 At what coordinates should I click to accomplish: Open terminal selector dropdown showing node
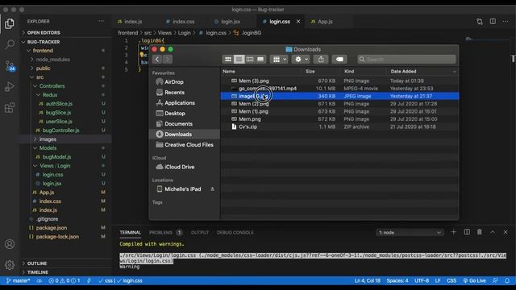click(x=410, y=233)
